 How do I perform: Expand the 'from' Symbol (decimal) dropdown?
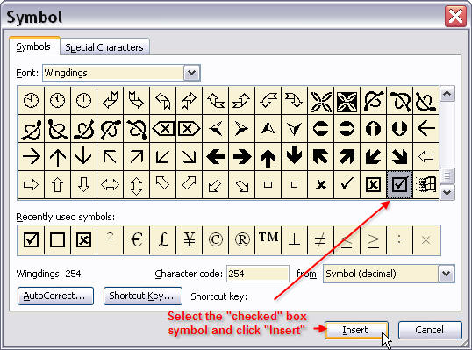click(x=446, y=274)
